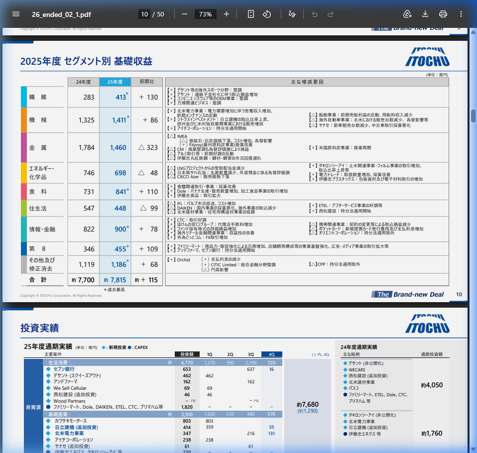Viewport: 477px width, 453px height.
Task: Click the ITOCHU logo on page 10
Action: [x=427, y=57]
